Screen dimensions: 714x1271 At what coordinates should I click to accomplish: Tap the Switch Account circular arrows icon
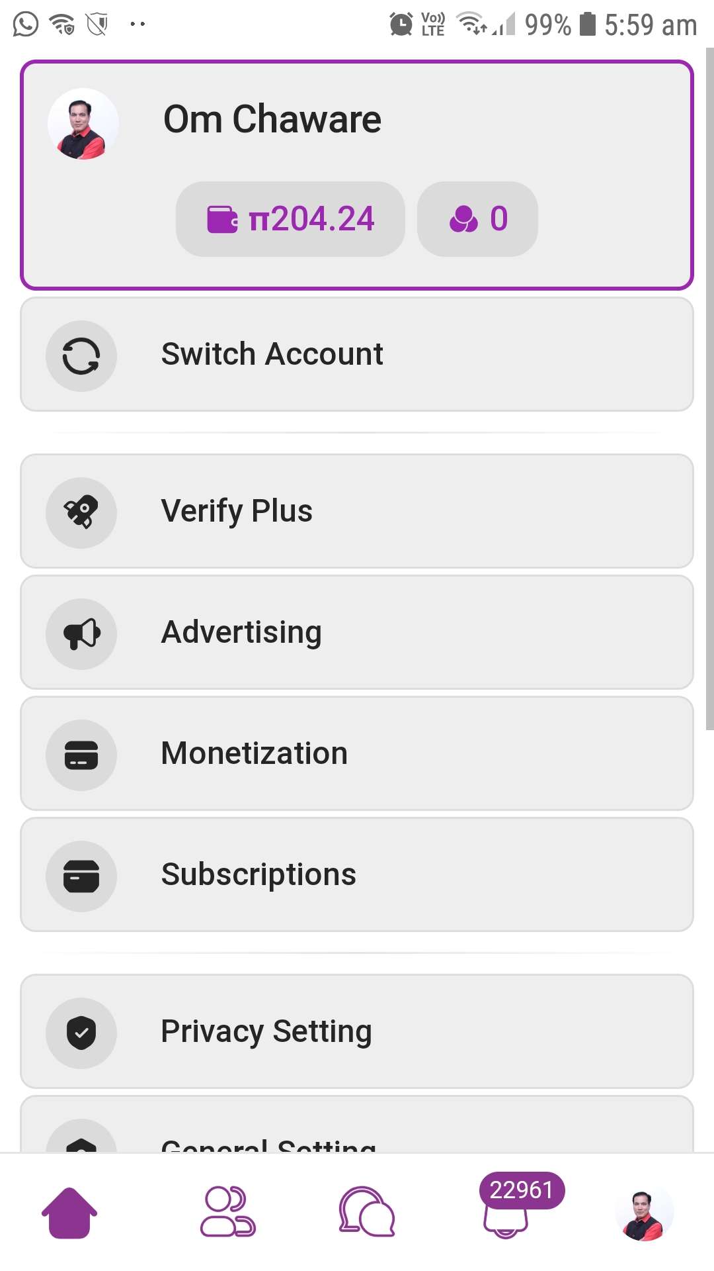[x=81, y=356]
